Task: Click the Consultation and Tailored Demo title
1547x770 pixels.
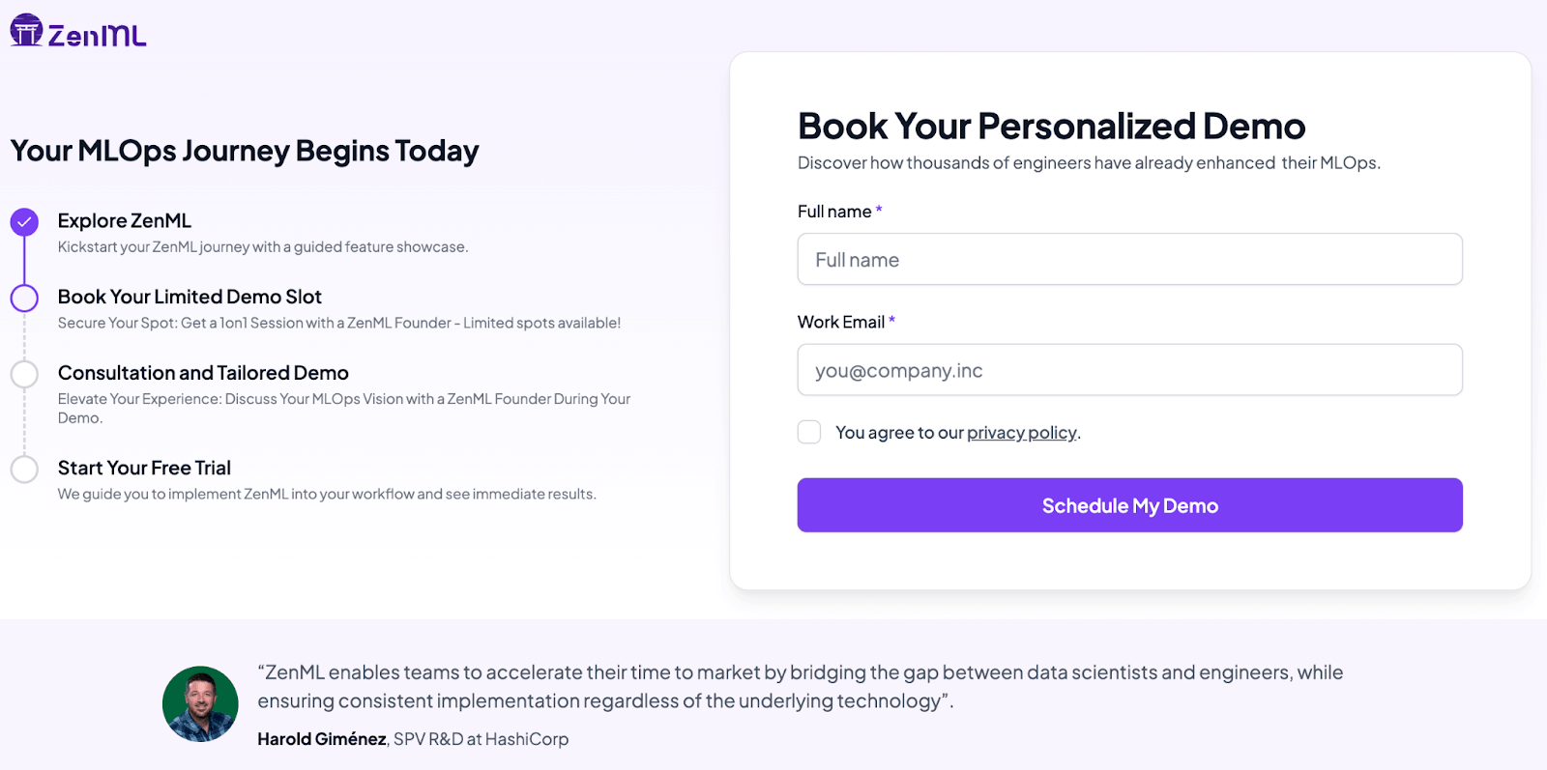Action: tap(203, 373)
